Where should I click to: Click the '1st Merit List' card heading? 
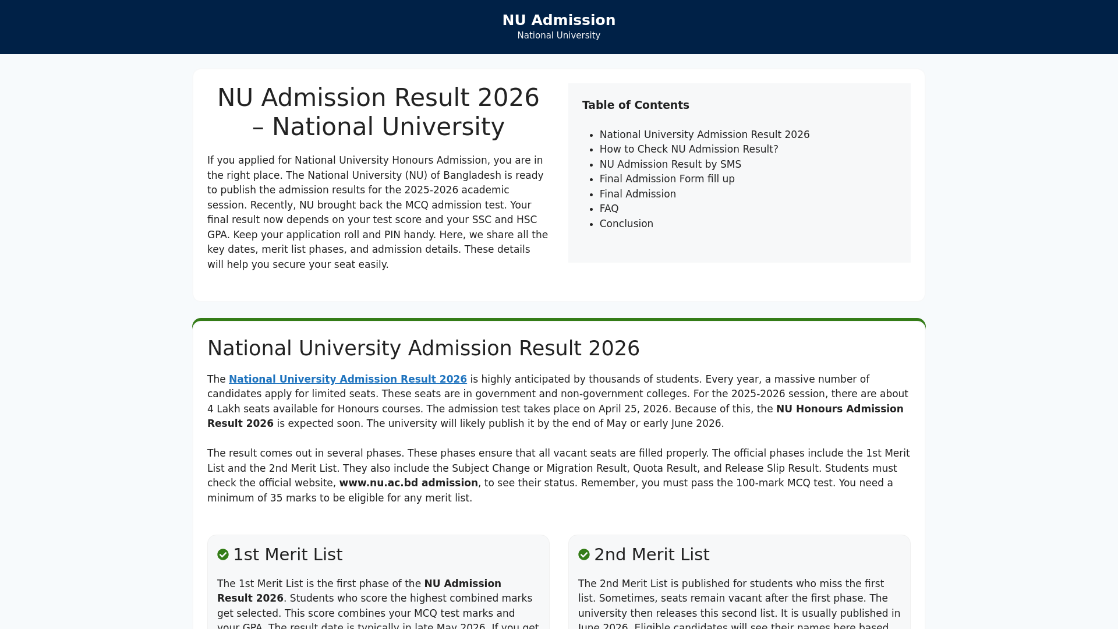(288, 554)
